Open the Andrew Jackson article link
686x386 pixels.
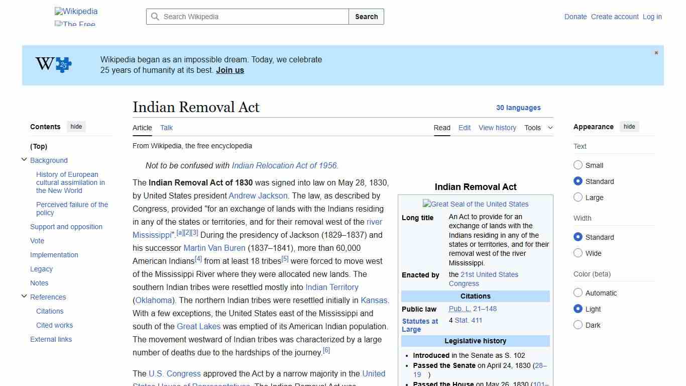click(x=258, y=196)
